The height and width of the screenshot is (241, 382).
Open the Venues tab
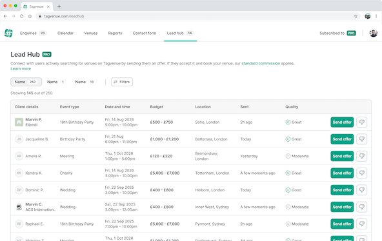click(x=91, y=33)
